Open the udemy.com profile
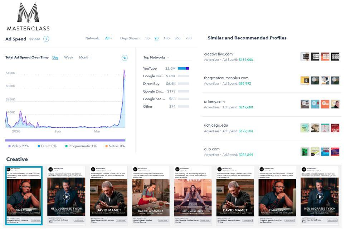346x235 pixels. [214, 102]
